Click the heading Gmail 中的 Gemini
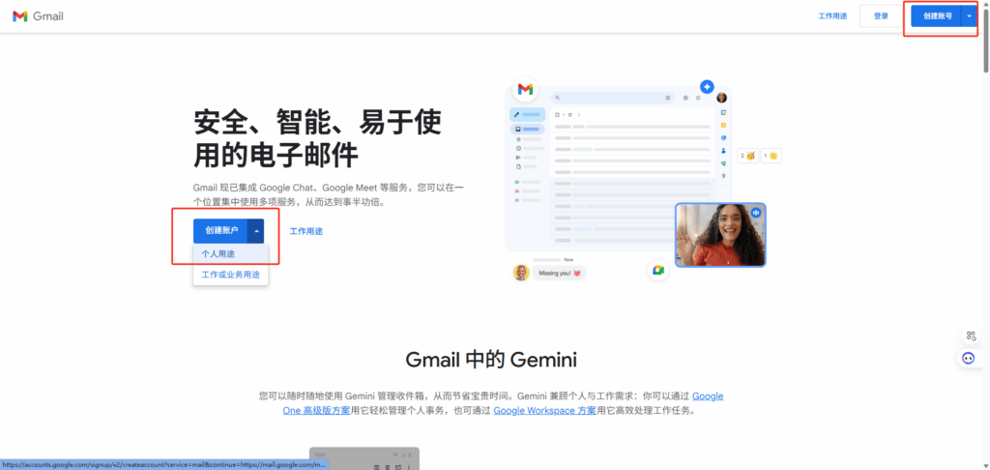 491,360
